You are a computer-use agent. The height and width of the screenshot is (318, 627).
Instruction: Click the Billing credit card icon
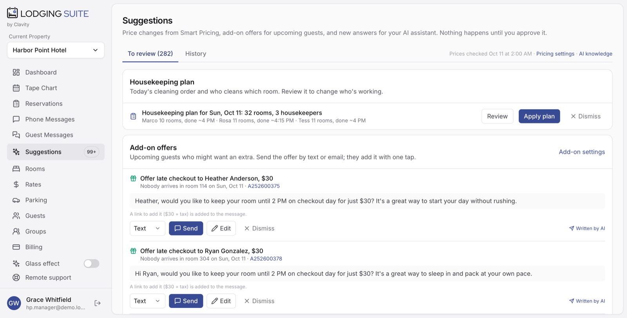click(16, 247)
